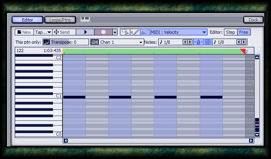This screenshot has width=271, height=159.
Task: Click the Send button with cross-arrows
Action: (x=64, y=32)
